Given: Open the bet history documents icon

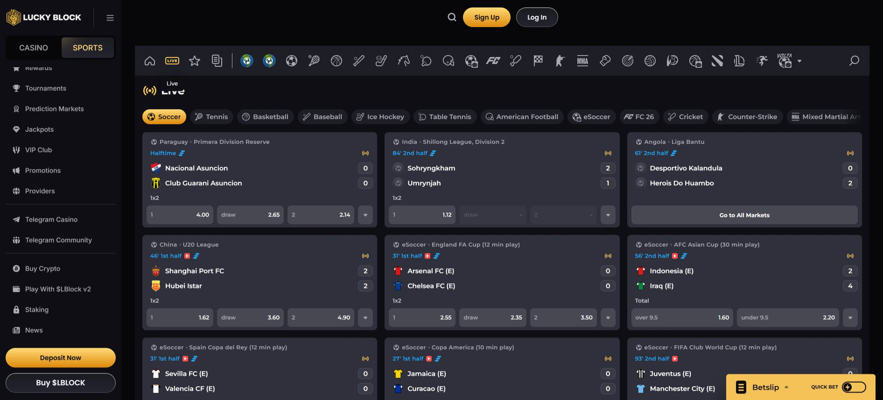Looking at the screenshot, I should (217, 61).
